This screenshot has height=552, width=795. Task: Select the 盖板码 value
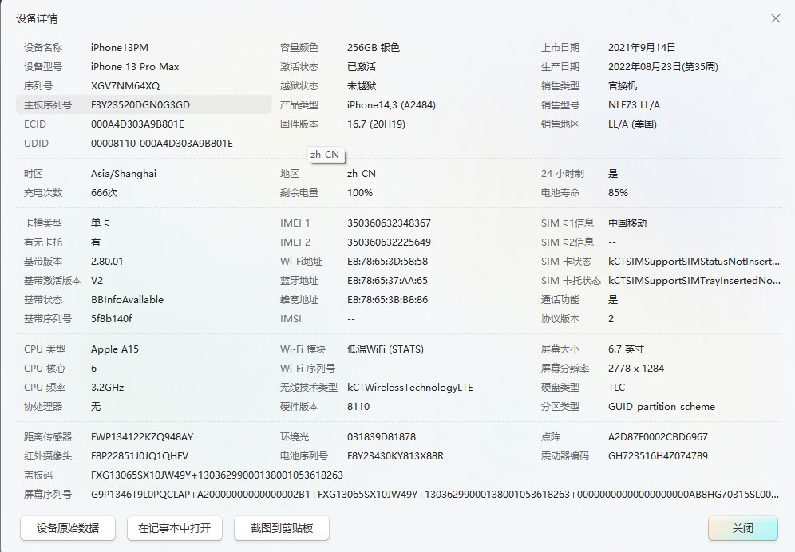tap(217, 475)
